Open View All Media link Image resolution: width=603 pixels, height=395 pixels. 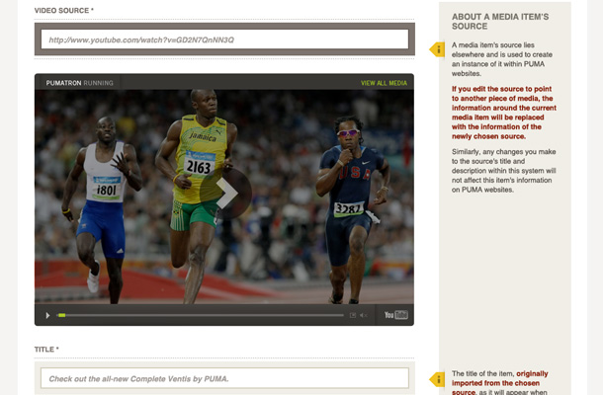[x=384, y=83]
